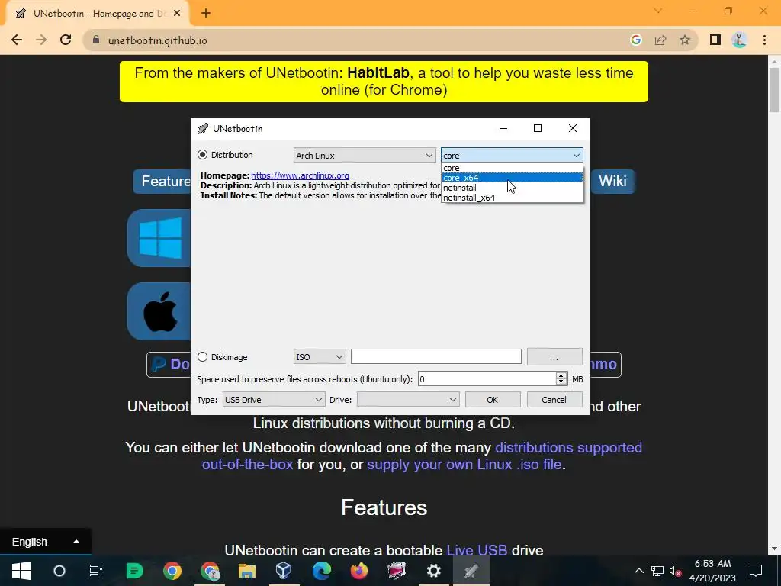Choose netinstall_x64 from version list
This screenshot has width=781, height=586.
coord(512,198)
